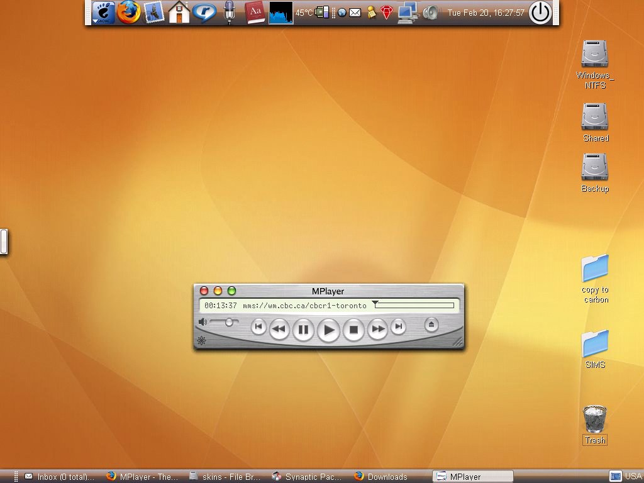This screenshot has width=644, height=483.
Task: Stop the cbcr1-toronto stream
Action: pyautogui.click(x=353, y=328)
